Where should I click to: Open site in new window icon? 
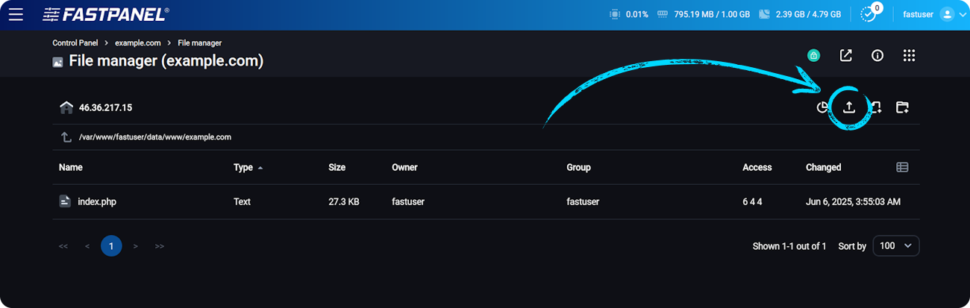click(845, 55)
